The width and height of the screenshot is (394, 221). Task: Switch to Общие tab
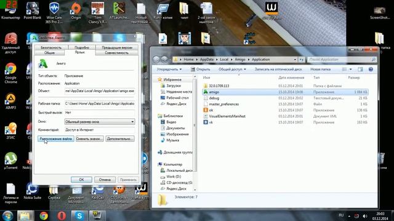click(x=49, y=53)
